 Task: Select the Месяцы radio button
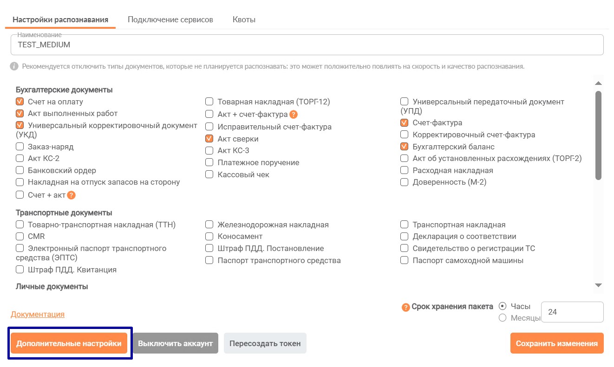pyautogui.click(x=503, y=318)
